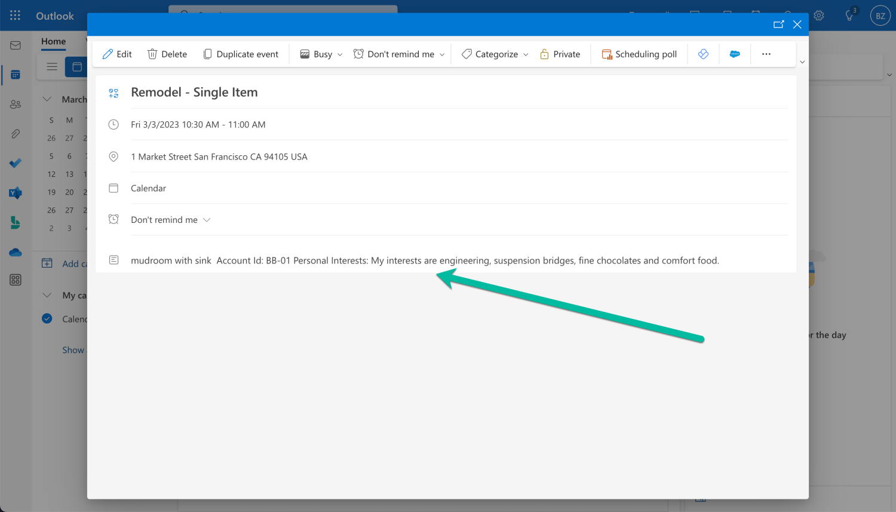Click the Salesforce cloud icon
This screenshot has height=512, width=896.
735,54
